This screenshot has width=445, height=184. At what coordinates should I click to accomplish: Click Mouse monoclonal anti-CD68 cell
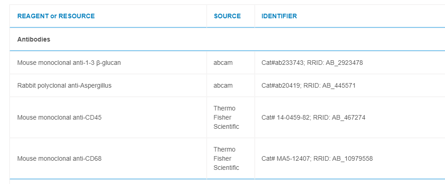(59, 158)
